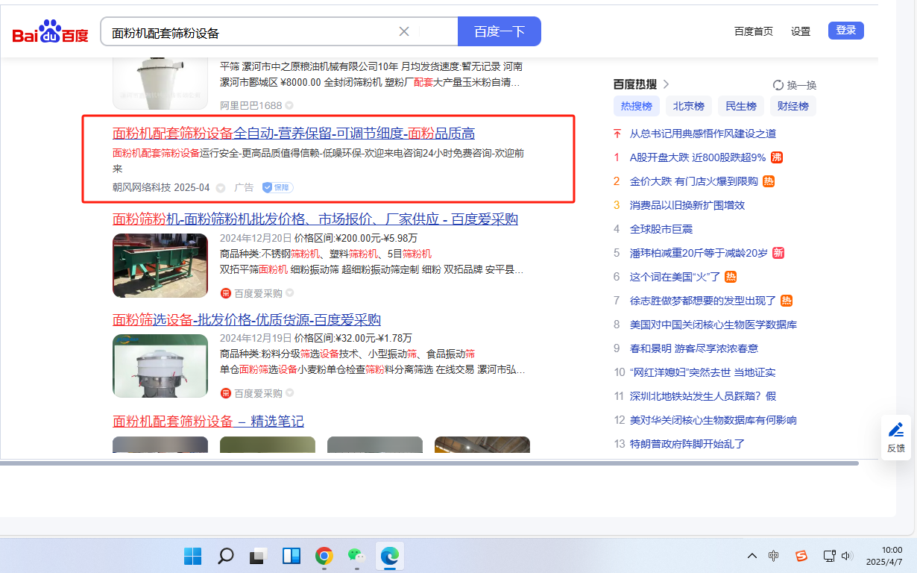Open the 反馈 feedback pencil icon

(x=895, y=430)
